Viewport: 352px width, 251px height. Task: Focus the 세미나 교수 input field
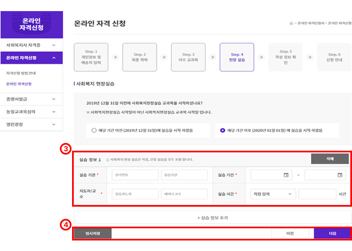point(184,194)
